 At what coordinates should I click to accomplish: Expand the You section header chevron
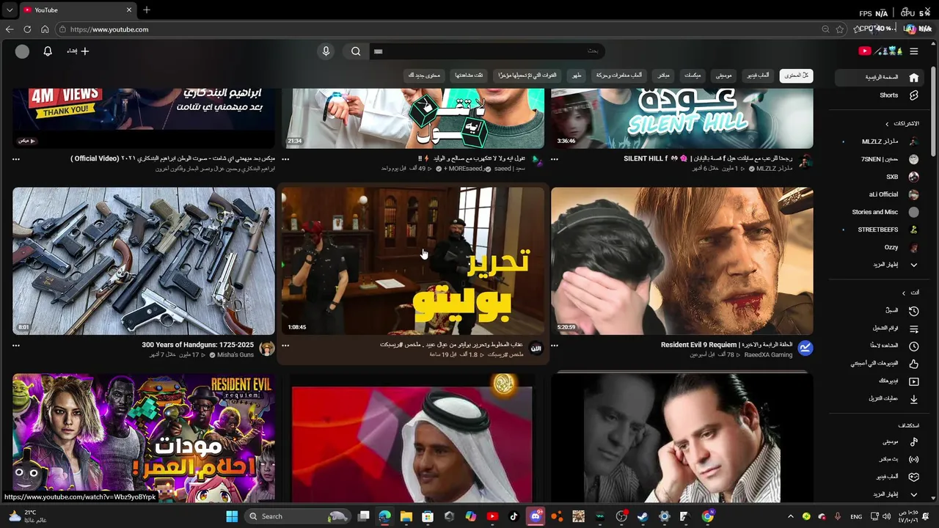click(904, 293)
